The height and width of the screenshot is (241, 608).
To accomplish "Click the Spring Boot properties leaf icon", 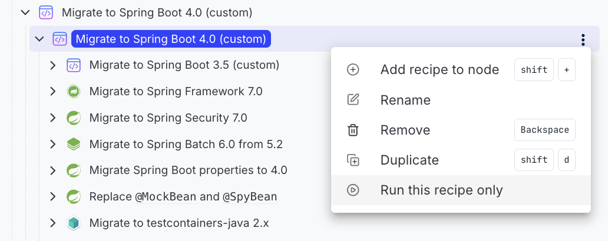I will tap(73, 170).
